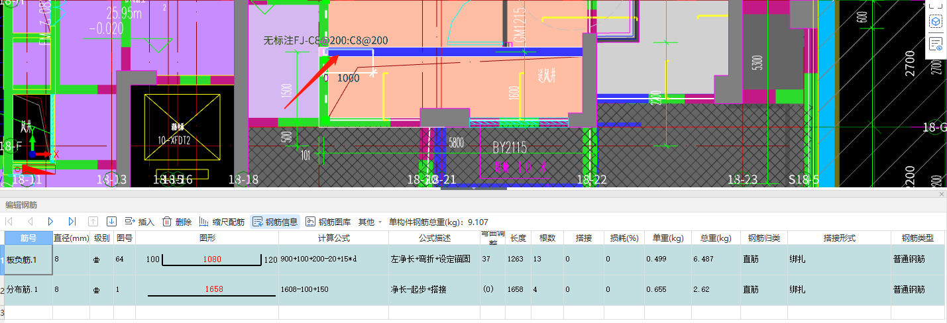
Task: Go to previous rebar record
Action: pos(30,222)
